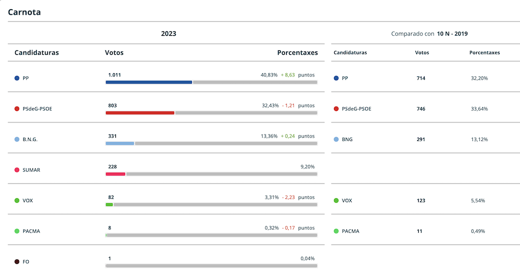Screen dimensions: 520x272
Task: Click the VOX 123 votes figure from 2019
Action: 421,200
